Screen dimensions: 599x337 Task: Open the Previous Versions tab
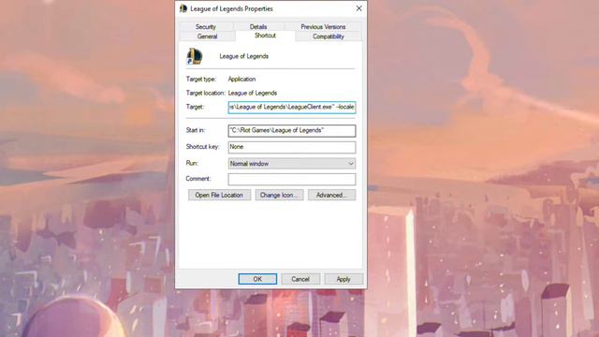click(x=323, y=27)
